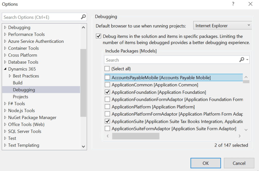Toggle the (Select all) checkbox
Screen dimensions: 259x171
pos(107,69)
